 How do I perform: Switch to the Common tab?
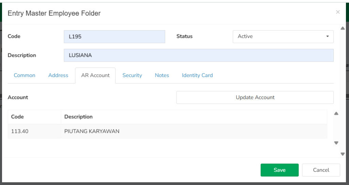pos(25,75)
